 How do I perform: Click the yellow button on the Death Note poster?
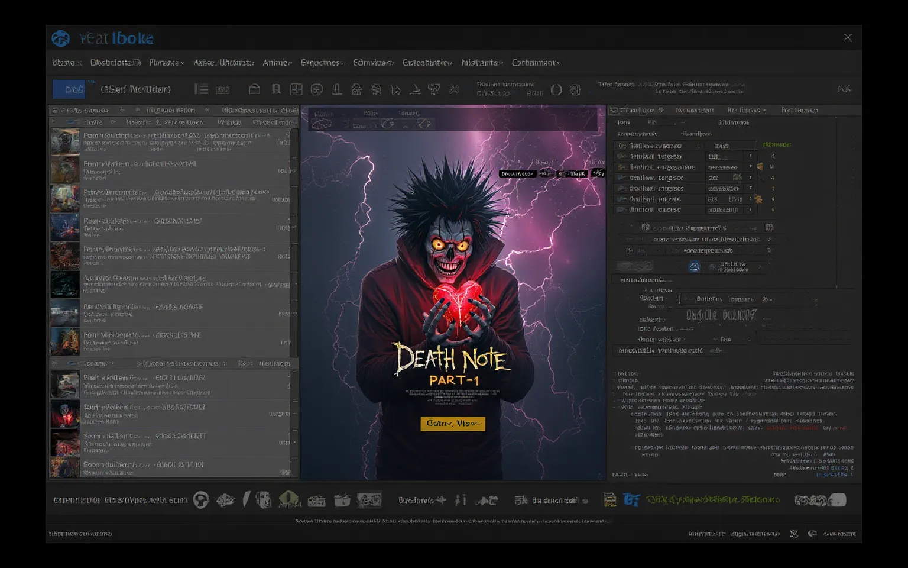click(x=453, y=424)
